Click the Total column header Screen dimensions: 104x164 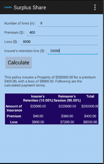[x=90, y=96]
